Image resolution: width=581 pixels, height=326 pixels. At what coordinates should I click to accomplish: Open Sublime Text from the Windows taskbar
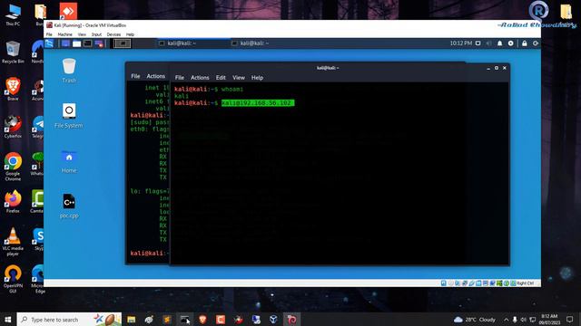point(167,320)
